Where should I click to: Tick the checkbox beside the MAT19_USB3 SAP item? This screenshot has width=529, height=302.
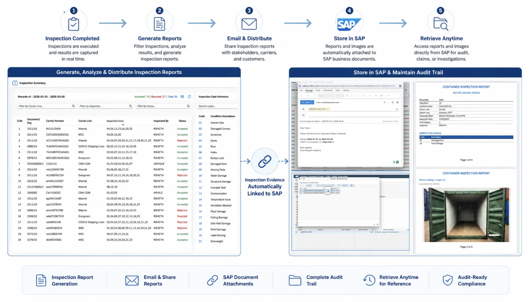(296, 232)
